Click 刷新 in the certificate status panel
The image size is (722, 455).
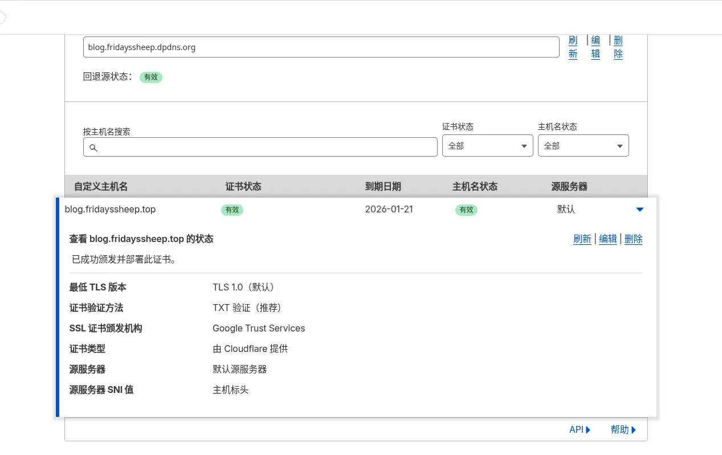click(x=582, y=239)
